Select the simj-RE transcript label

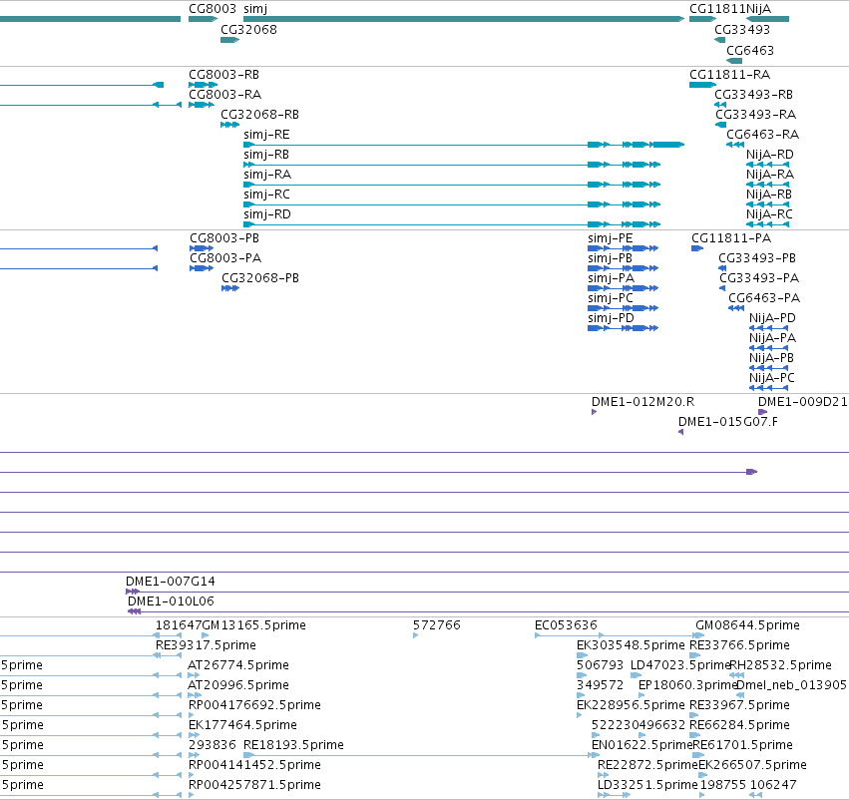[266, 135]
